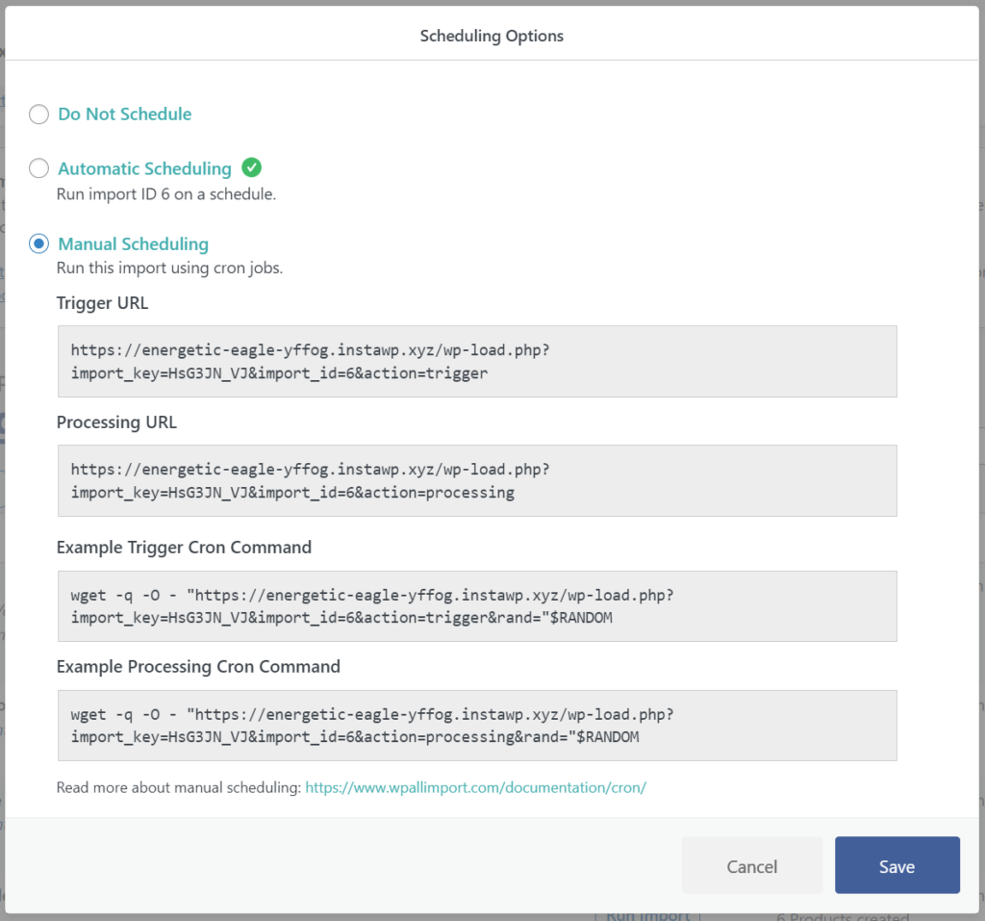Select the Manual Scheduling radio button

(x=38, y=243)
